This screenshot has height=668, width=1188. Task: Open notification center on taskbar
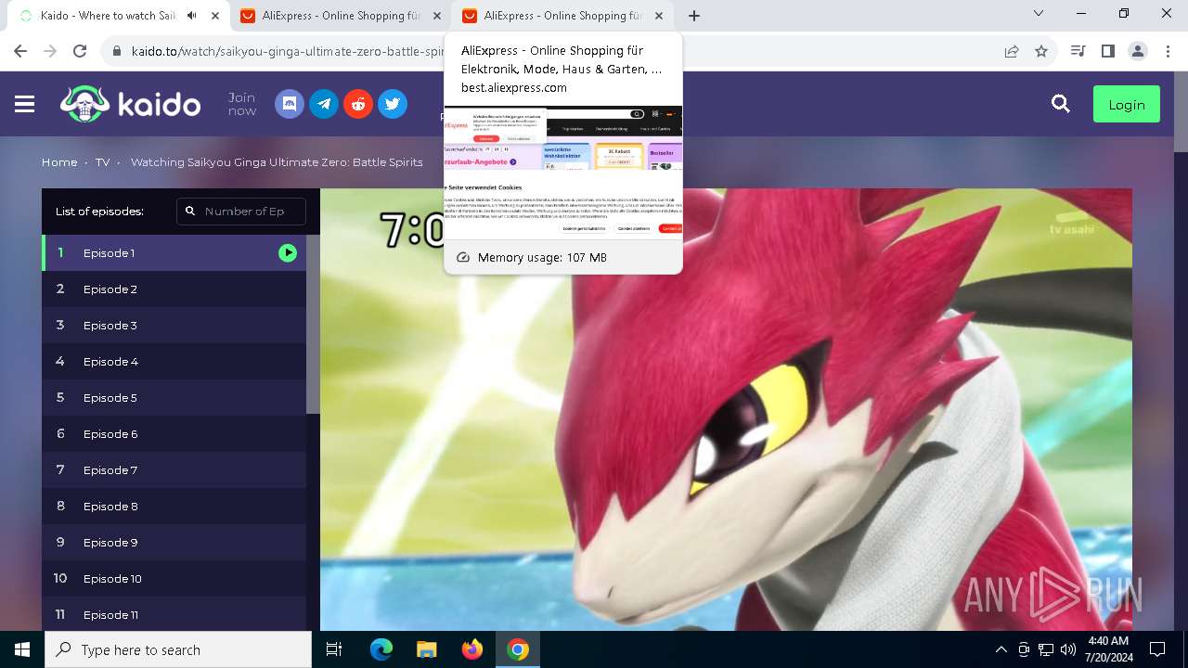(x=1157, y=649)
